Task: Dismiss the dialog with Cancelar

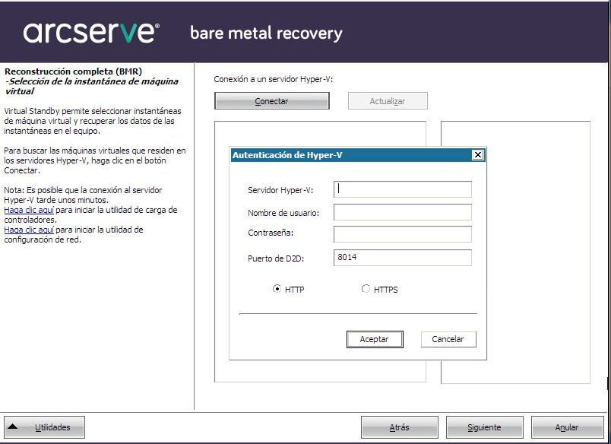Action: pos(448,339)
